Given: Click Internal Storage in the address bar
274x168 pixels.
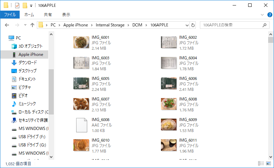Looking at the screenshot, I should (110, 25).
